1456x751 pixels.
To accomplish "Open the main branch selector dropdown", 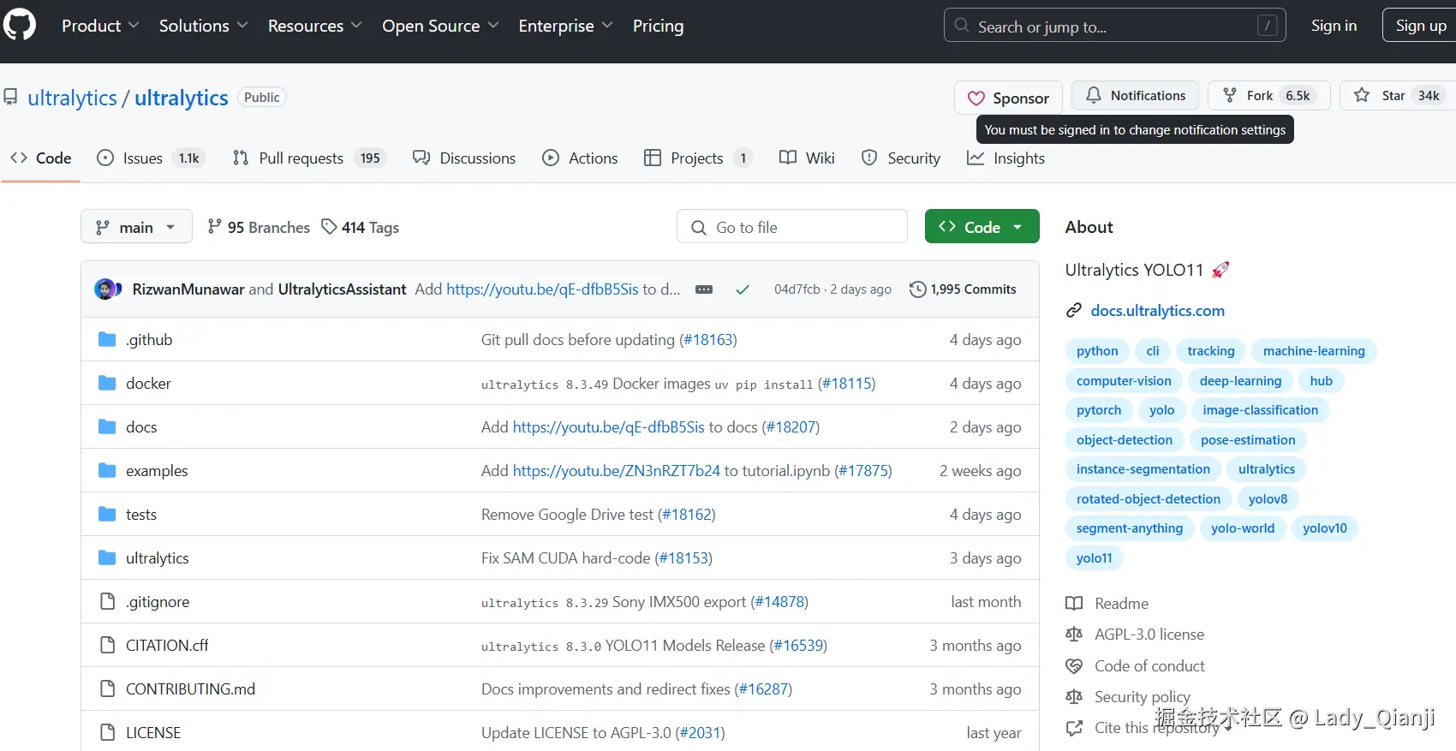I will [136, 227].
